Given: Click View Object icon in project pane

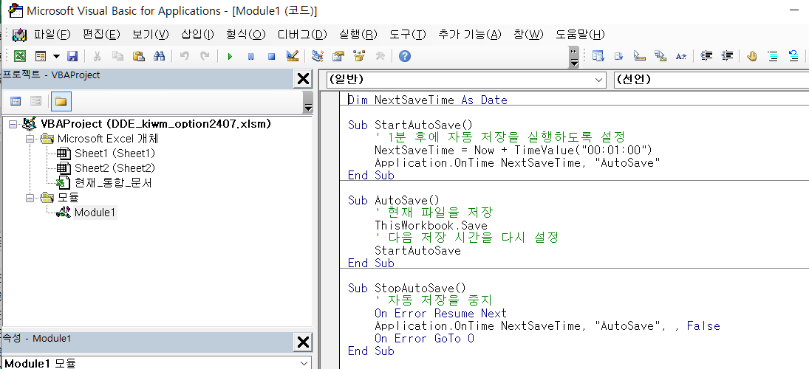Looking at the screenshot, I should pos(35,101).
